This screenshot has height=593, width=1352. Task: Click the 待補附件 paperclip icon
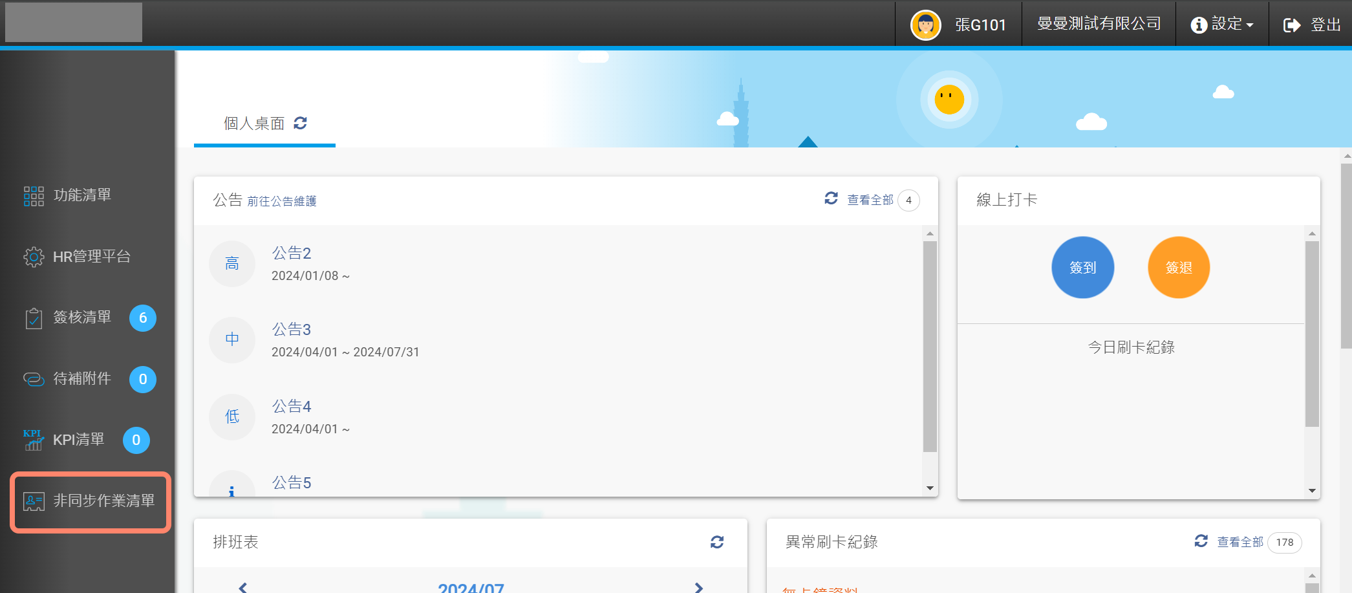(x=34, y=379)
